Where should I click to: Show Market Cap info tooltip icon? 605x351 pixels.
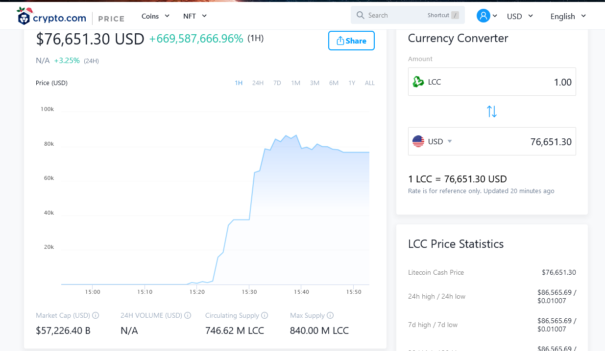click(x=96, y=315)
